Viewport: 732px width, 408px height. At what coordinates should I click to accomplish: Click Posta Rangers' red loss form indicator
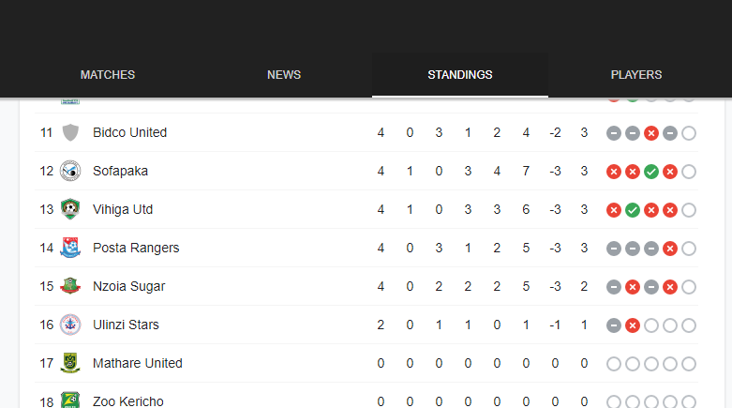coord(670,249)
